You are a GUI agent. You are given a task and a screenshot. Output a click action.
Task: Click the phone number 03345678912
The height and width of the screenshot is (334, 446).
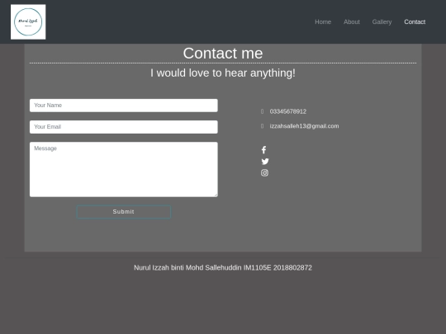[288, 111]
